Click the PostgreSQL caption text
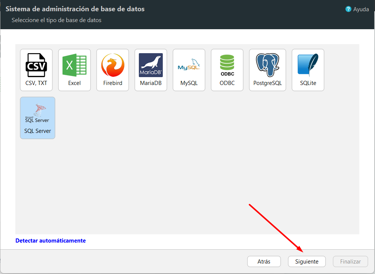Viewport: 375px width, 274px height. [x=267, y=83]
